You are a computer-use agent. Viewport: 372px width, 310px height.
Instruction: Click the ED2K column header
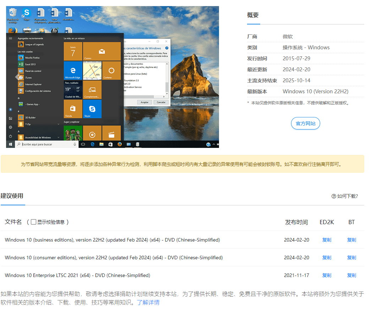[327, 222]
